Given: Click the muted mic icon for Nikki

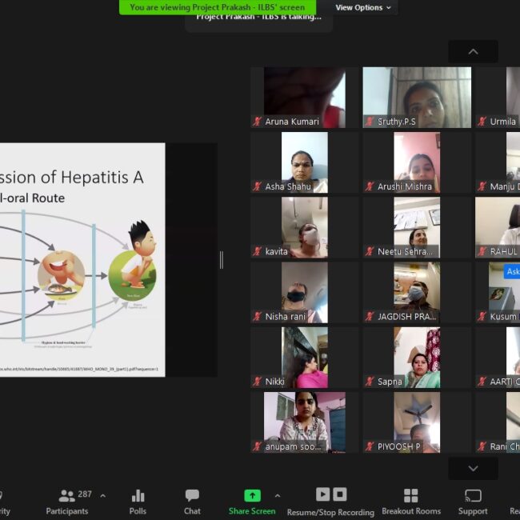Looking at the screenshot, I should [258, 382].
